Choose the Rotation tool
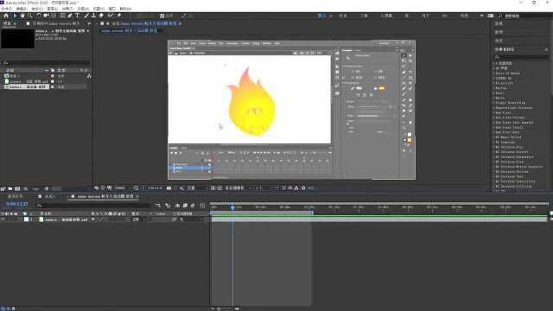The image size is (553, 311). click(x=39, y=16)
